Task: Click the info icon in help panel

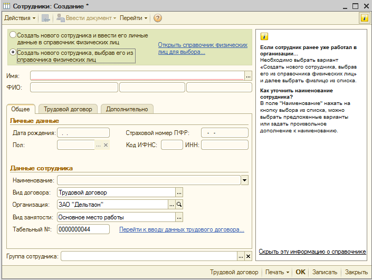Action: click(264, 36)
